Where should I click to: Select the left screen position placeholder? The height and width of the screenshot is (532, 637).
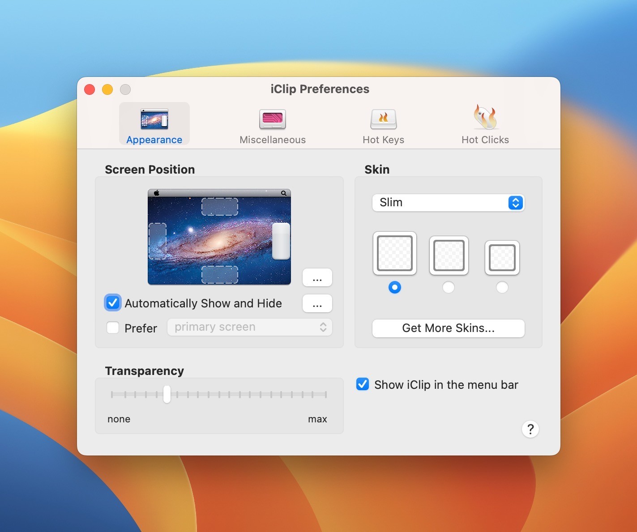pos(158,241)
